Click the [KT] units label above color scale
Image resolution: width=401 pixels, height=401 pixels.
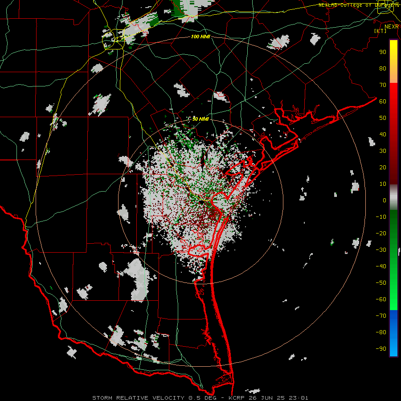tap(381, 31)
